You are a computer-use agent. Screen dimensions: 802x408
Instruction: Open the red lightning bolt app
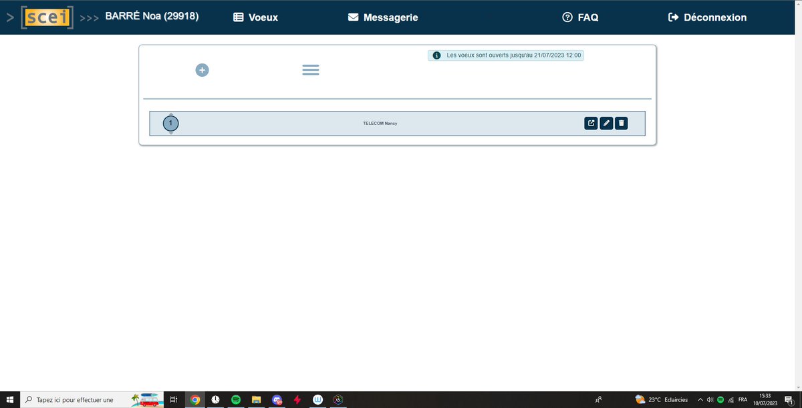coord(297,399)
